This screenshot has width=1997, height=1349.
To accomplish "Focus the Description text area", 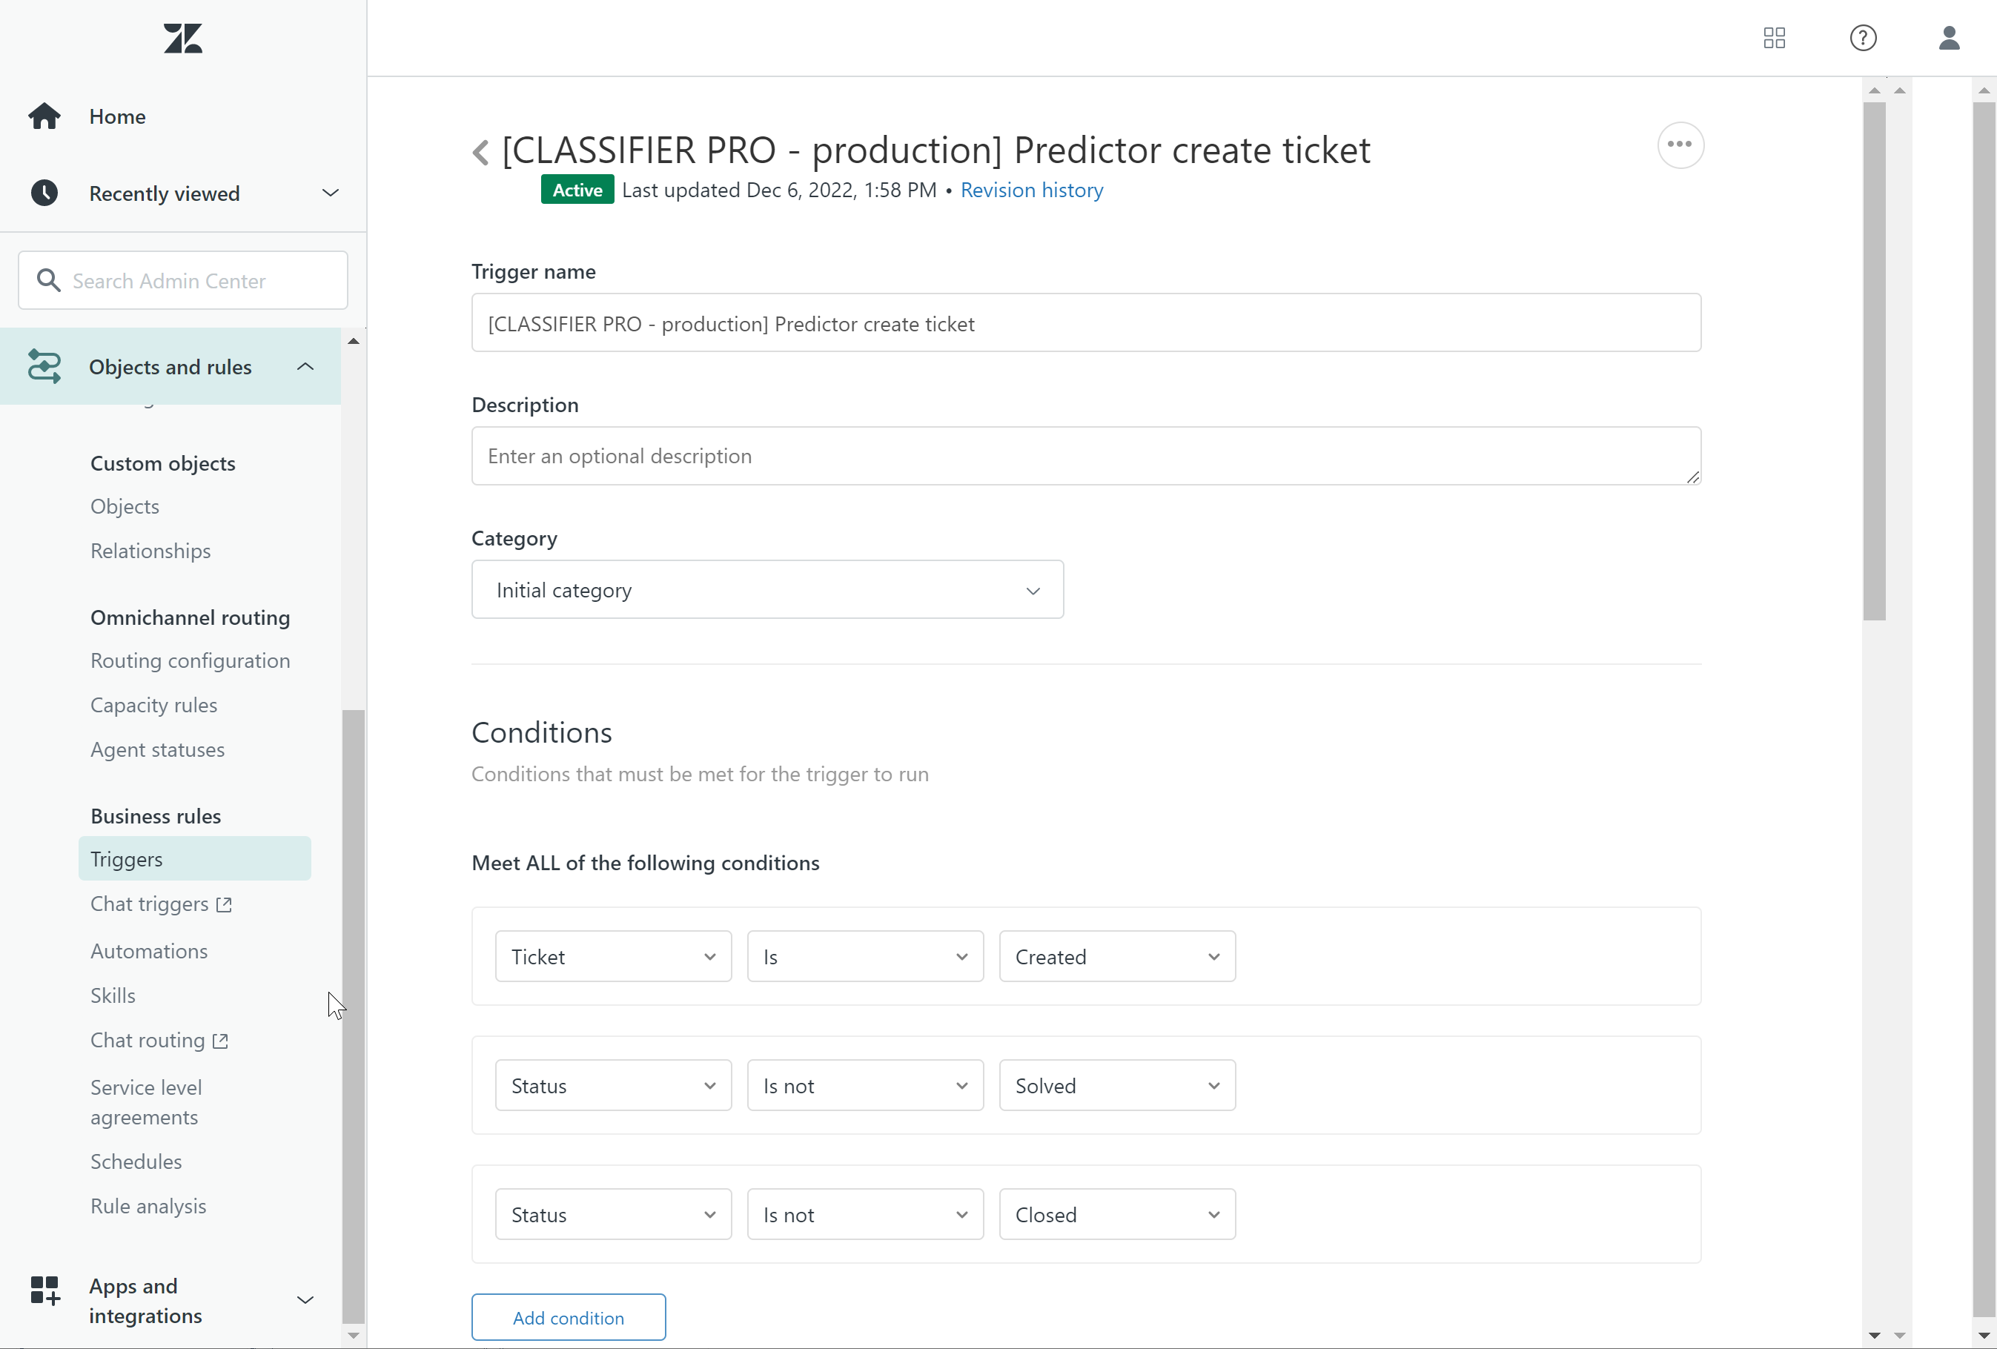I will (x=1086, y=457).
